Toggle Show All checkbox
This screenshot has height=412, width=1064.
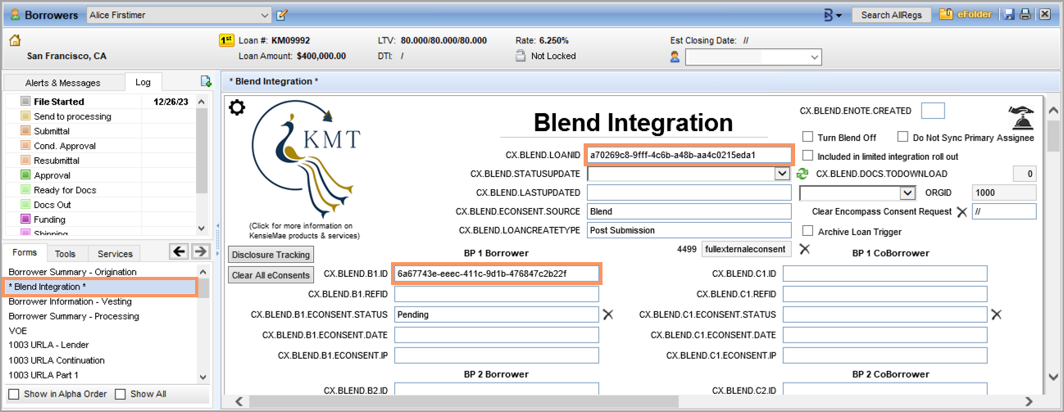120,394
